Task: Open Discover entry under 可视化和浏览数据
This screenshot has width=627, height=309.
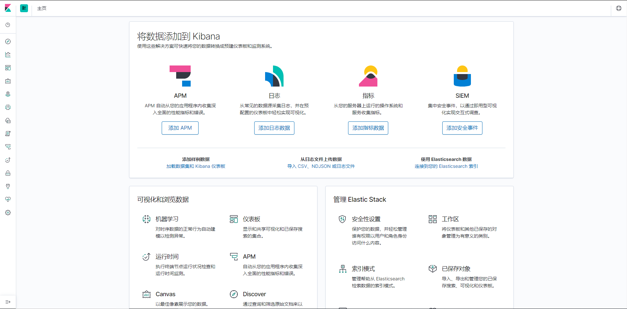Action: pos(254,294)
